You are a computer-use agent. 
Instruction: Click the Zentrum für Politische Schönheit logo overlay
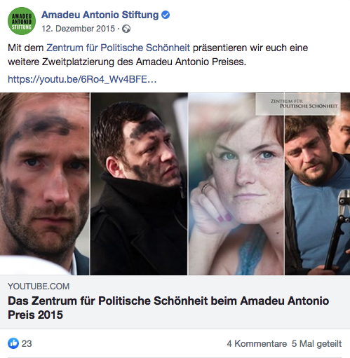pos(298,104)
